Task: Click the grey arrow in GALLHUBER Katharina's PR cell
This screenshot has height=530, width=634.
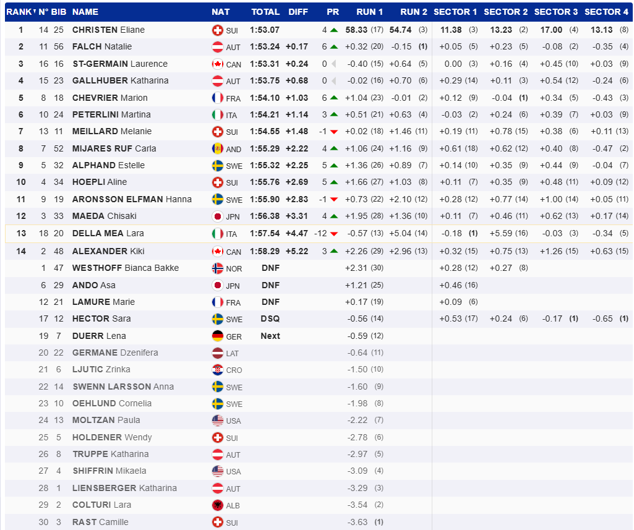Action: pyautogui.click(x=334, y=80)
